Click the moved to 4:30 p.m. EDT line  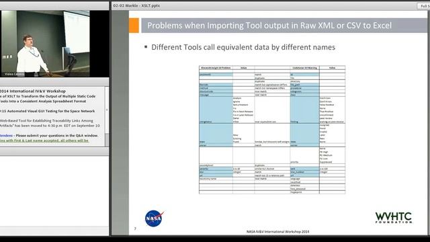(50, 126)
